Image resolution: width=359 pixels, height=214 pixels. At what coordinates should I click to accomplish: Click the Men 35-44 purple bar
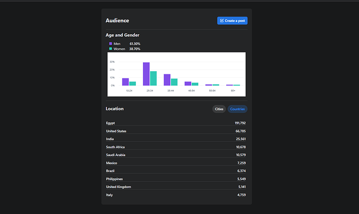(x=167, y=80)
